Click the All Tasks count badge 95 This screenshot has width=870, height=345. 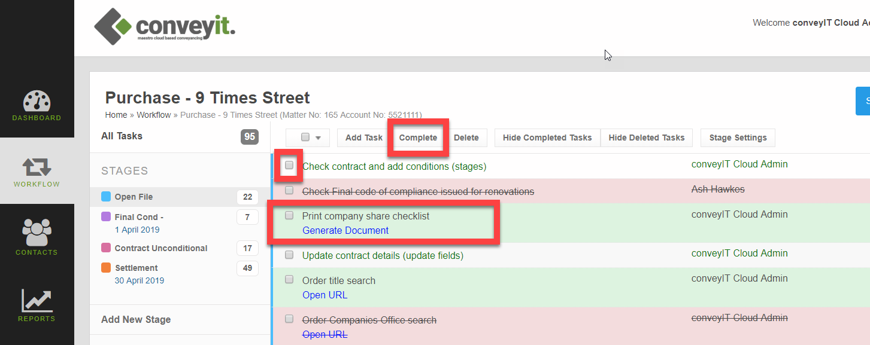pyautogui.click(x=249, y=136)
